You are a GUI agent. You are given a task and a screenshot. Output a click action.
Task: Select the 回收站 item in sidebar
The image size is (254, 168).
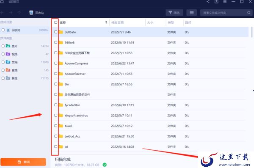(x=25, y=30)
